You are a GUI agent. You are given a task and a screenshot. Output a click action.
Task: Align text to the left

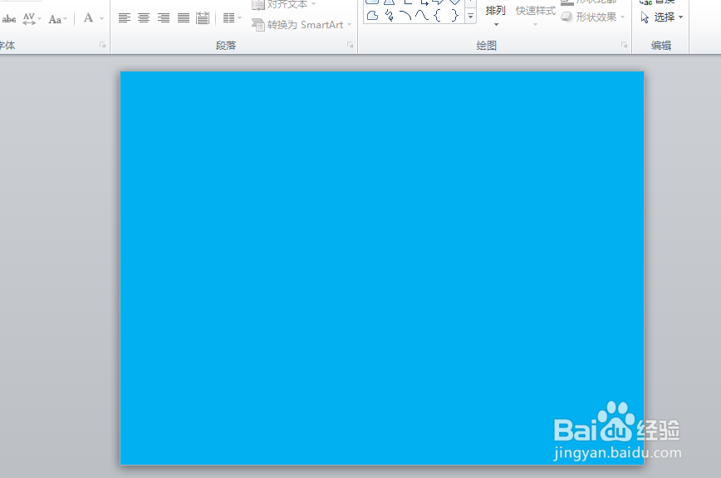click(124, 18)
